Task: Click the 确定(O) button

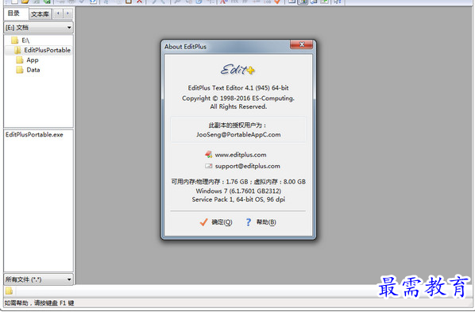Action: [216, 222]
